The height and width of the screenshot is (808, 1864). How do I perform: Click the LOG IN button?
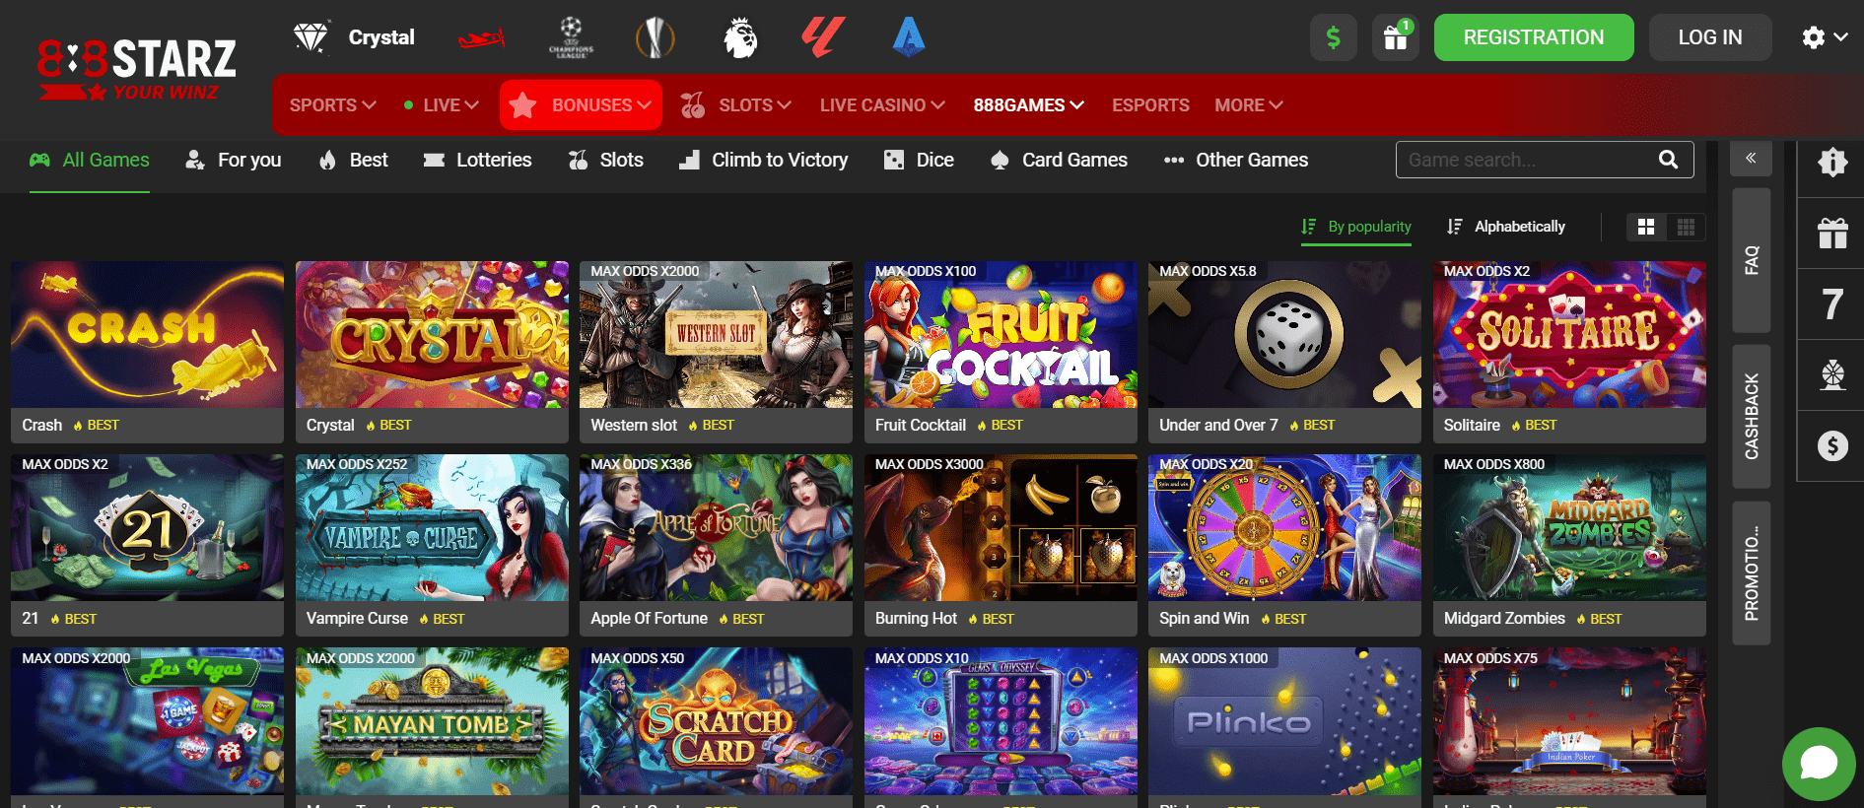coord(1710,37)
